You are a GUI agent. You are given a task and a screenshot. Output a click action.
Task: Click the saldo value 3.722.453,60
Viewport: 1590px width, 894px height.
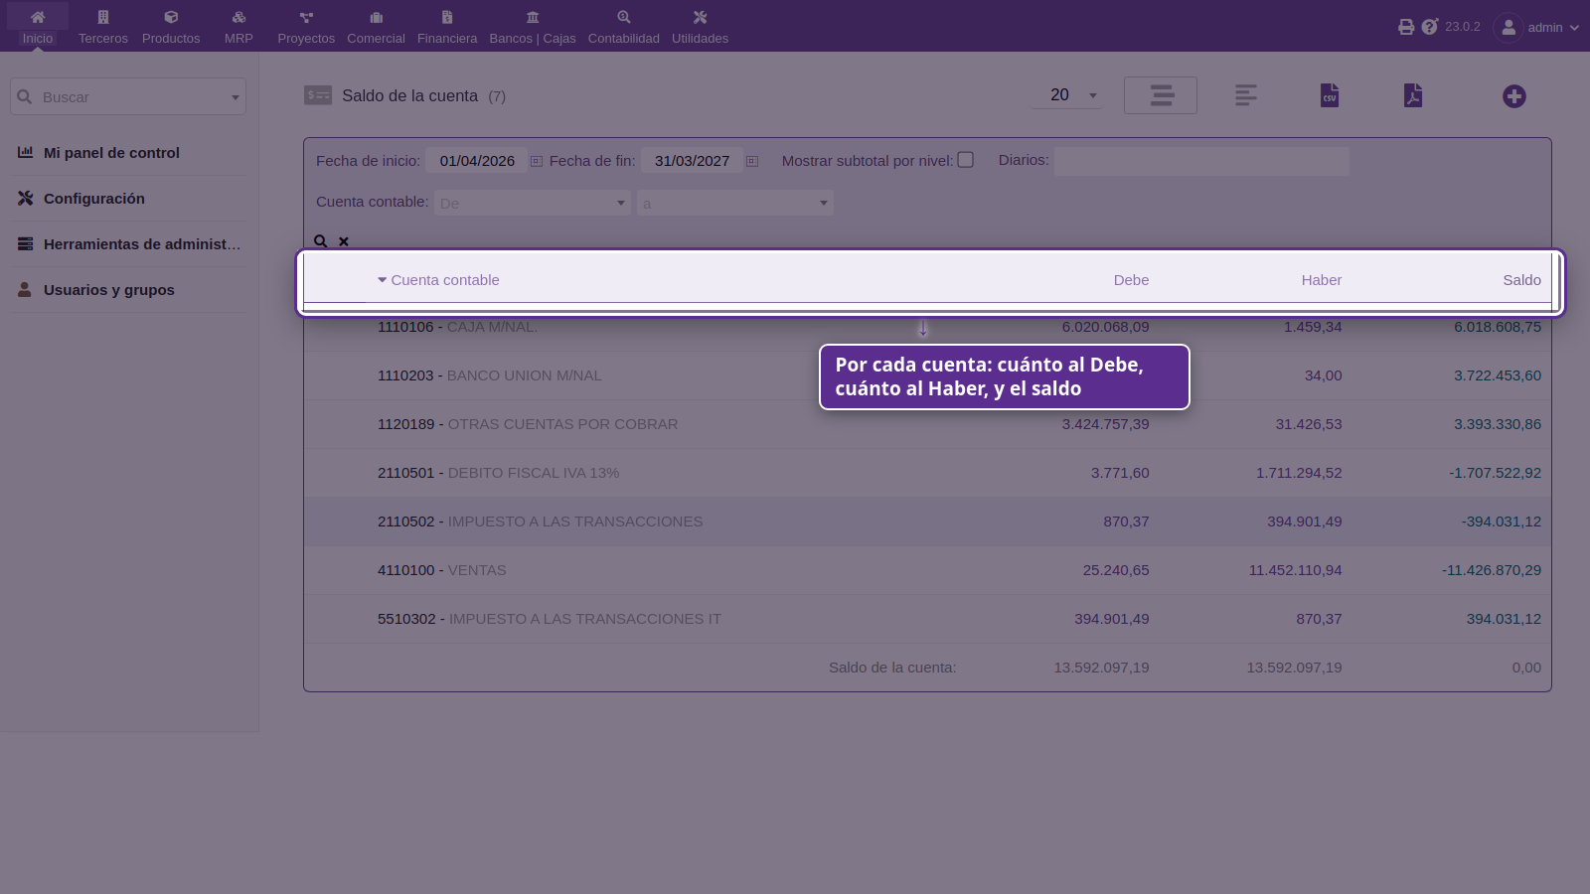1498,375
